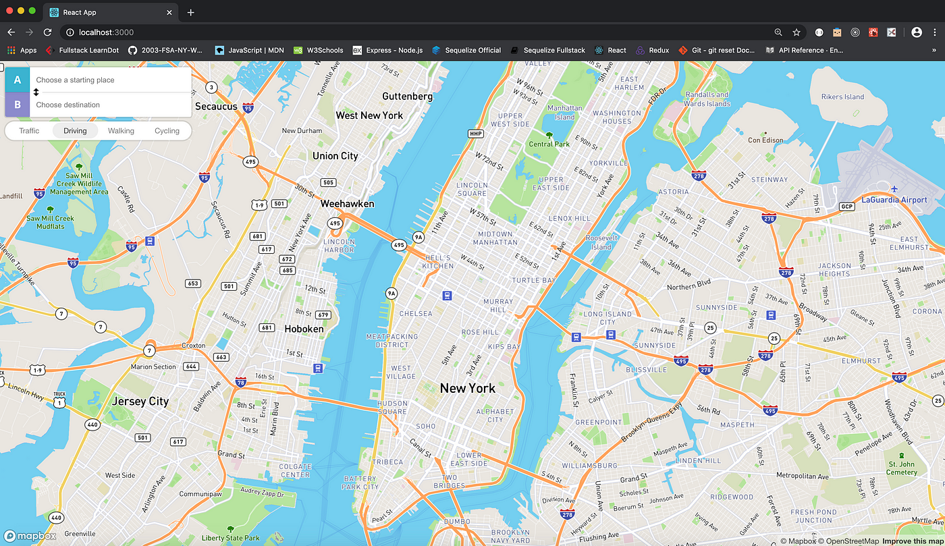Open the Sequelize Fullstack bookmark

pos(547,50)
